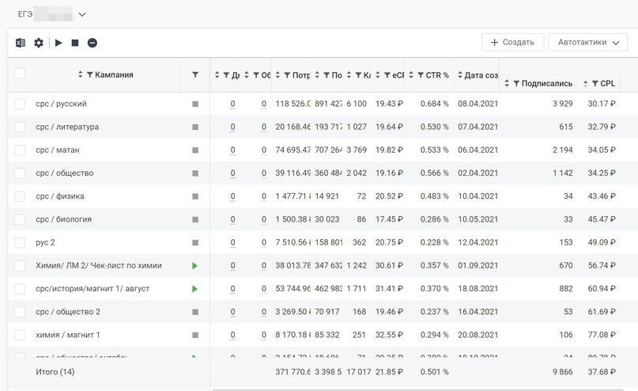This screenshot has width=638, height=391.
Task: Select date 18.08.2021 in история row
Action: click(478, 288)
